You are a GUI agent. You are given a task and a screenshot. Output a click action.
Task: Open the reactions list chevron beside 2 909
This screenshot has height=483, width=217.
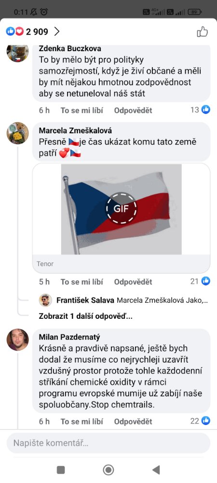(x=56, y=31)
